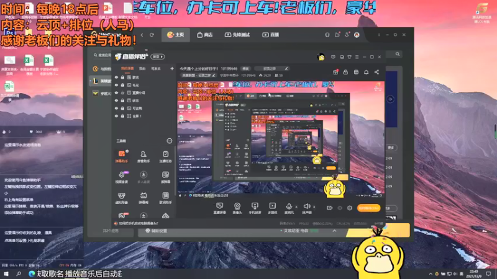Click the anchor avatar in 直播伴侣 title bar
The width and height of the screenshot is (497, 279).
321,57
